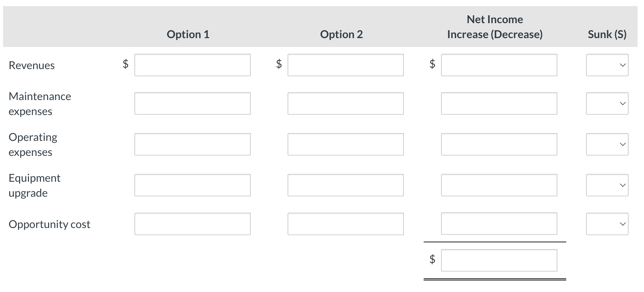This screenshot has width=644, height=292.
Task: Click the Revenues input under Option 1
Action: 192,65
